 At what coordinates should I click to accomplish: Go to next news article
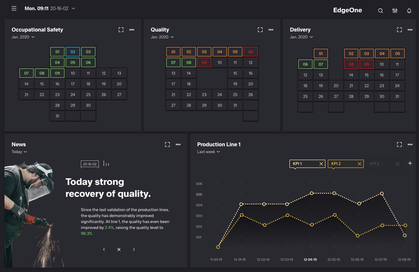(134, 249)
